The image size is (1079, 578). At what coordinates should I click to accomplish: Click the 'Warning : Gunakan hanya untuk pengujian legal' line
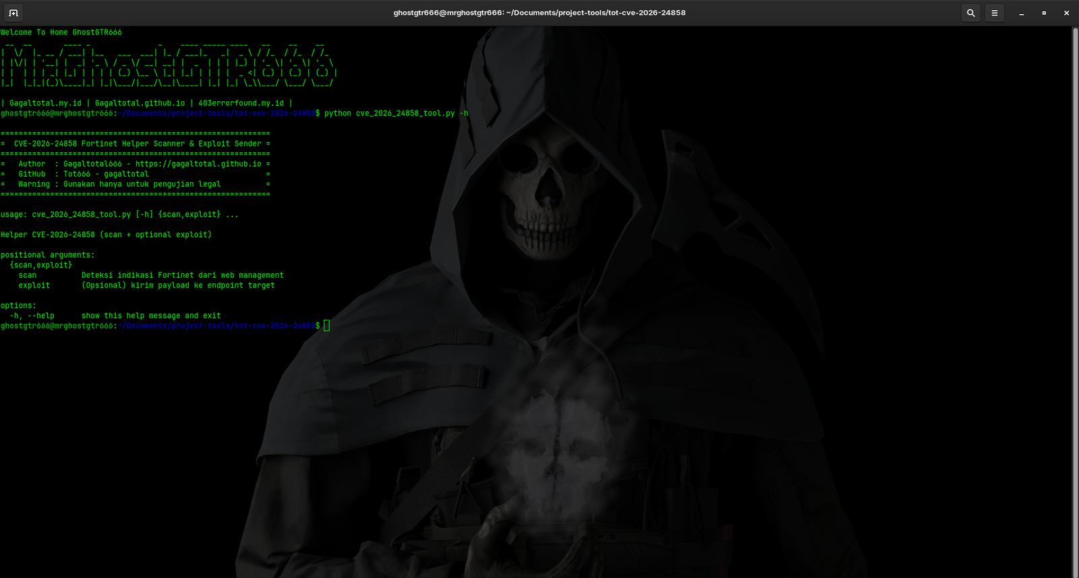tap(119, 184)
